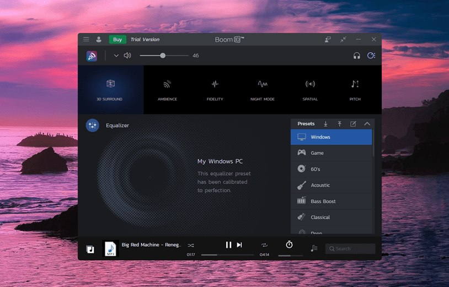The height and width of the screenshot is (287, 449).
Task: Select the 60's preset
Action: coord(332,169)
